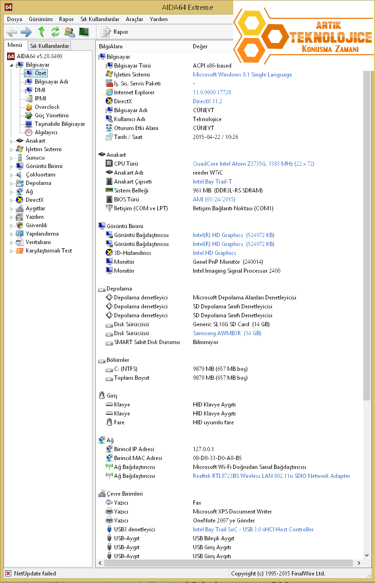Click the Karşılaştırmalı Test icon
Viewport: 375px width, 583px height.
[x=20, y=251]
